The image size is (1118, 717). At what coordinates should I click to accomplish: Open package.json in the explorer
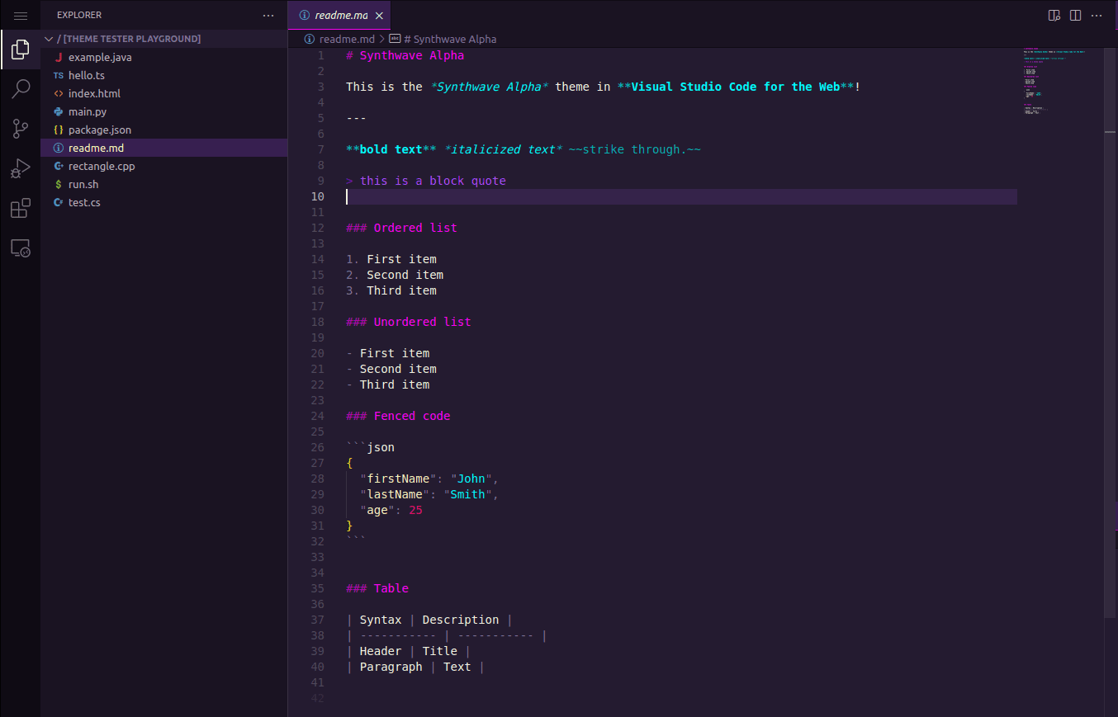point(164,130)
